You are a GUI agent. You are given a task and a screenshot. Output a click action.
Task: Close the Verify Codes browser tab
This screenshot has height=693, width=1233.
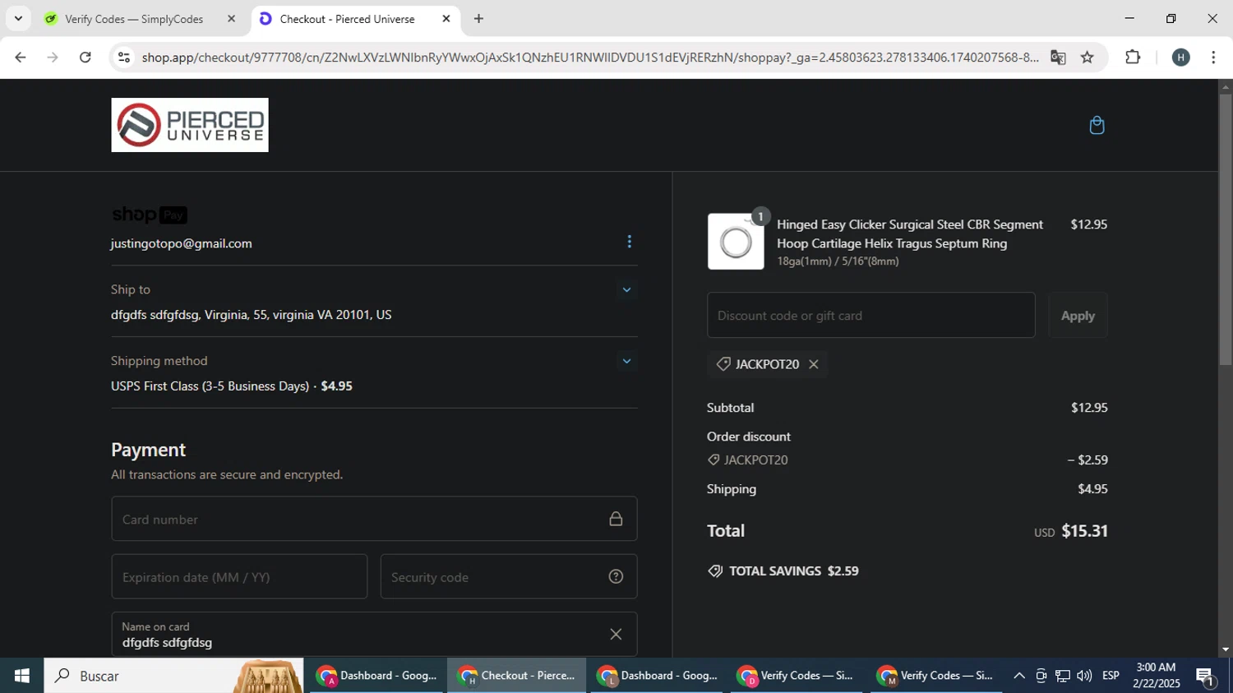point(231,18)
